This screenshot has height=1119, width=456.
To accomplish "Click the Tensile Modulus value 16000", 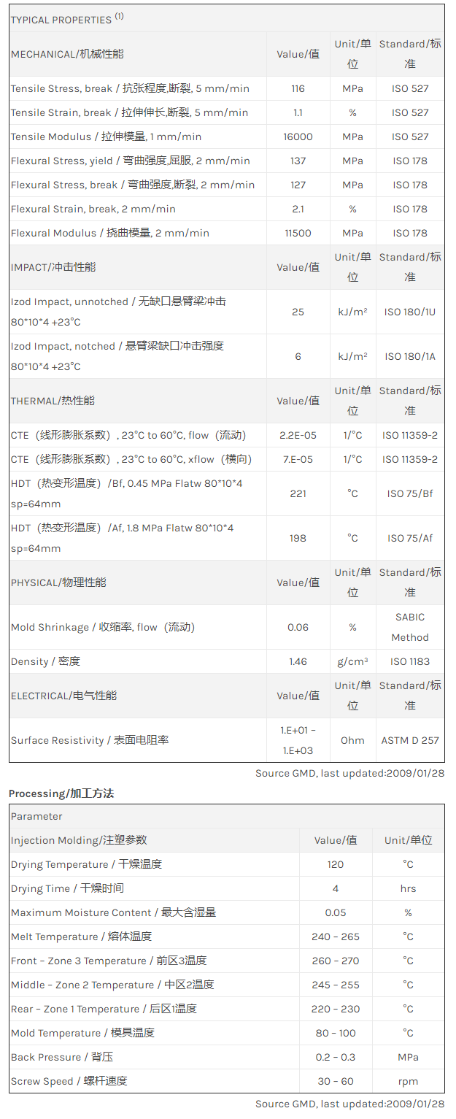I will tap(298, 136).
